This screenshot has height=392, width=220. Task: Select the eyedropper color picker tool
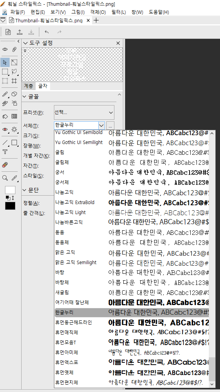click(x=14, y=178)
